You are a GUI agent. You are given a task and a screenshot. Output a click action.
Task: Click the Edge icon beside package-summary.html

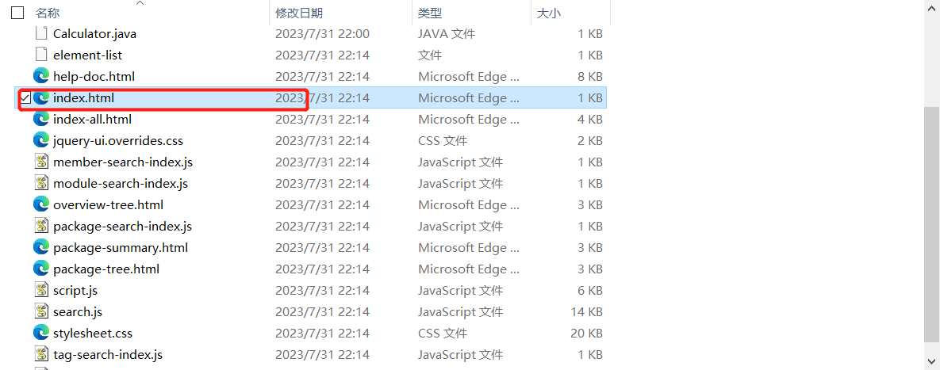pyautogui.click(x=40, y=247)
